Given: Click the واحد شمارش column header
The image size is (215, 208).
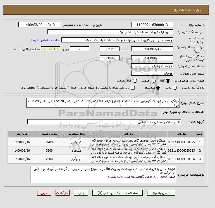Looking at the screenshot, I should tap(77, 134).
